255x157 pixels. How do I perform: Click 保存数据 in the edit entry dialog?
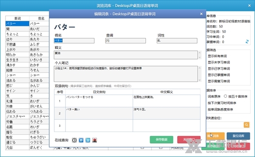(161, 140)
